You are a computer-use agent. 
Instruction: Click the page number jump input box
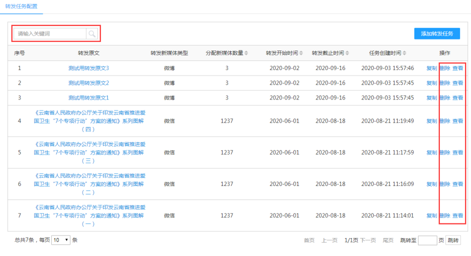[x=427, y=240]
